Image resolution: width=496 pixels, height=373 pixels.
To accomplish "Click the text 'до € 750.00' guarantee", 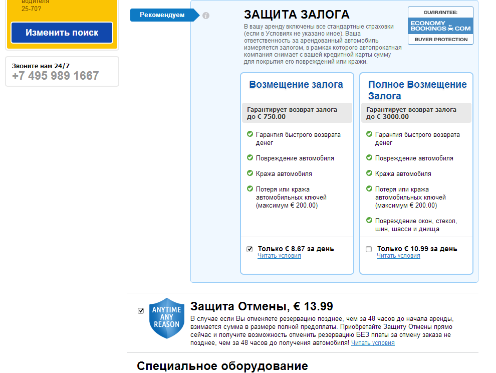I will click(266, 117).
